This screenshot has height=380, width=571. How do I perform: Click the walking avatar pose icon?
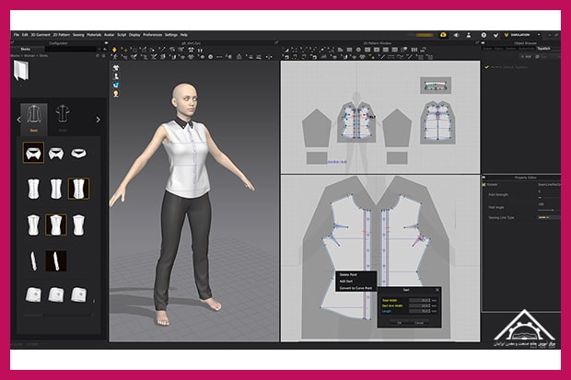coord(115,57)
